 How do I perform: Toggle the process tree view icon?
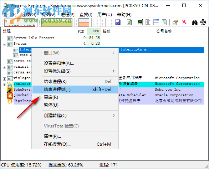[148, 22]
